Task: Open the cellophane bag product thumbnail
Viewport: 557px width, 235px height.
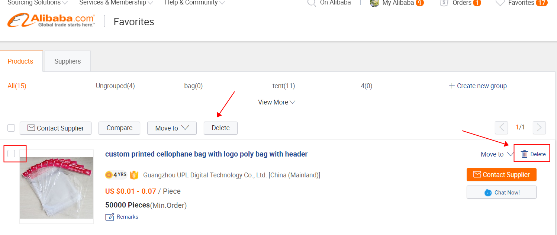Action: pos(57,187)
